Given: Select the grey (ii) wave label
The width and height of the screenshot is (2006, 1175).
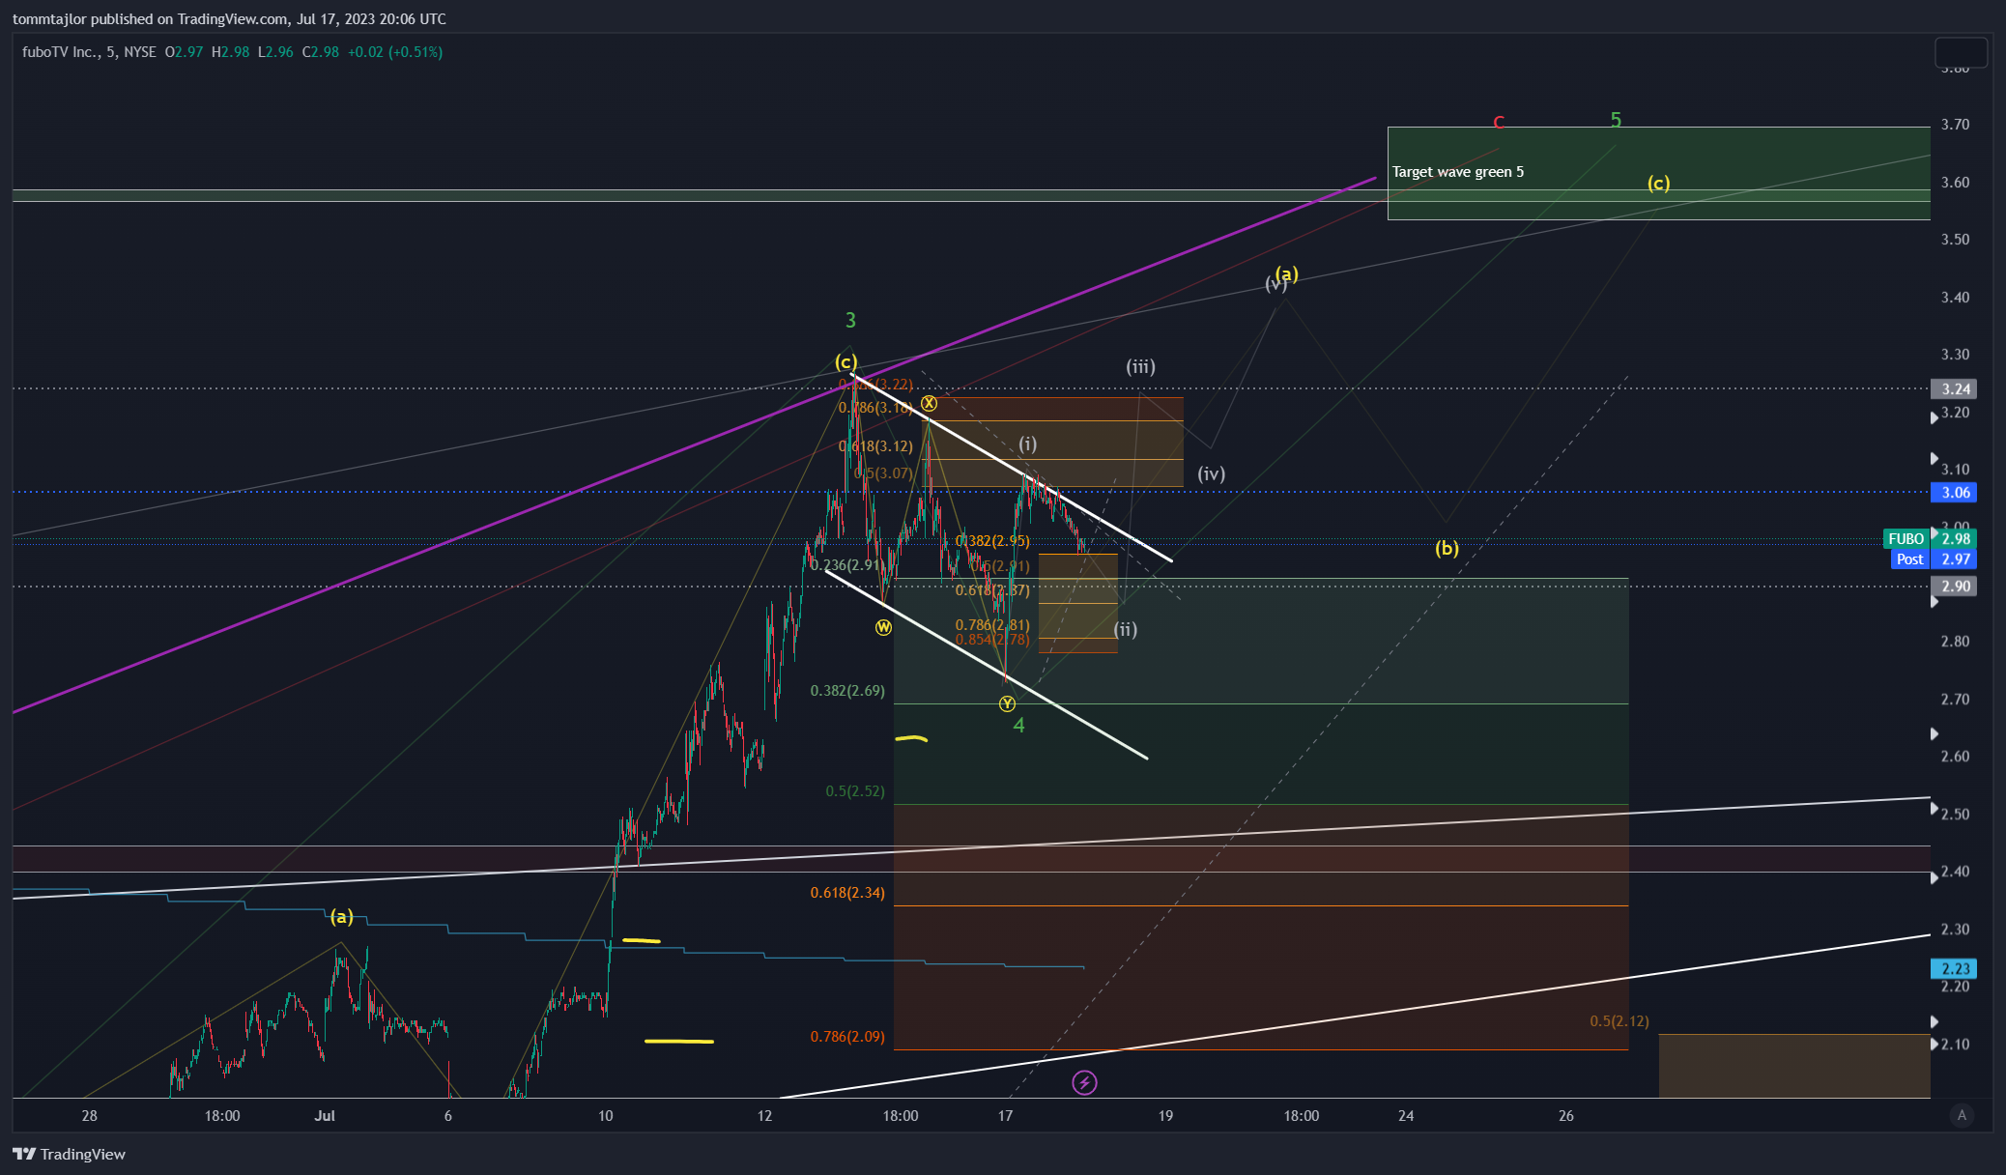Looking at the screenshot, I should coord(1126,629).
